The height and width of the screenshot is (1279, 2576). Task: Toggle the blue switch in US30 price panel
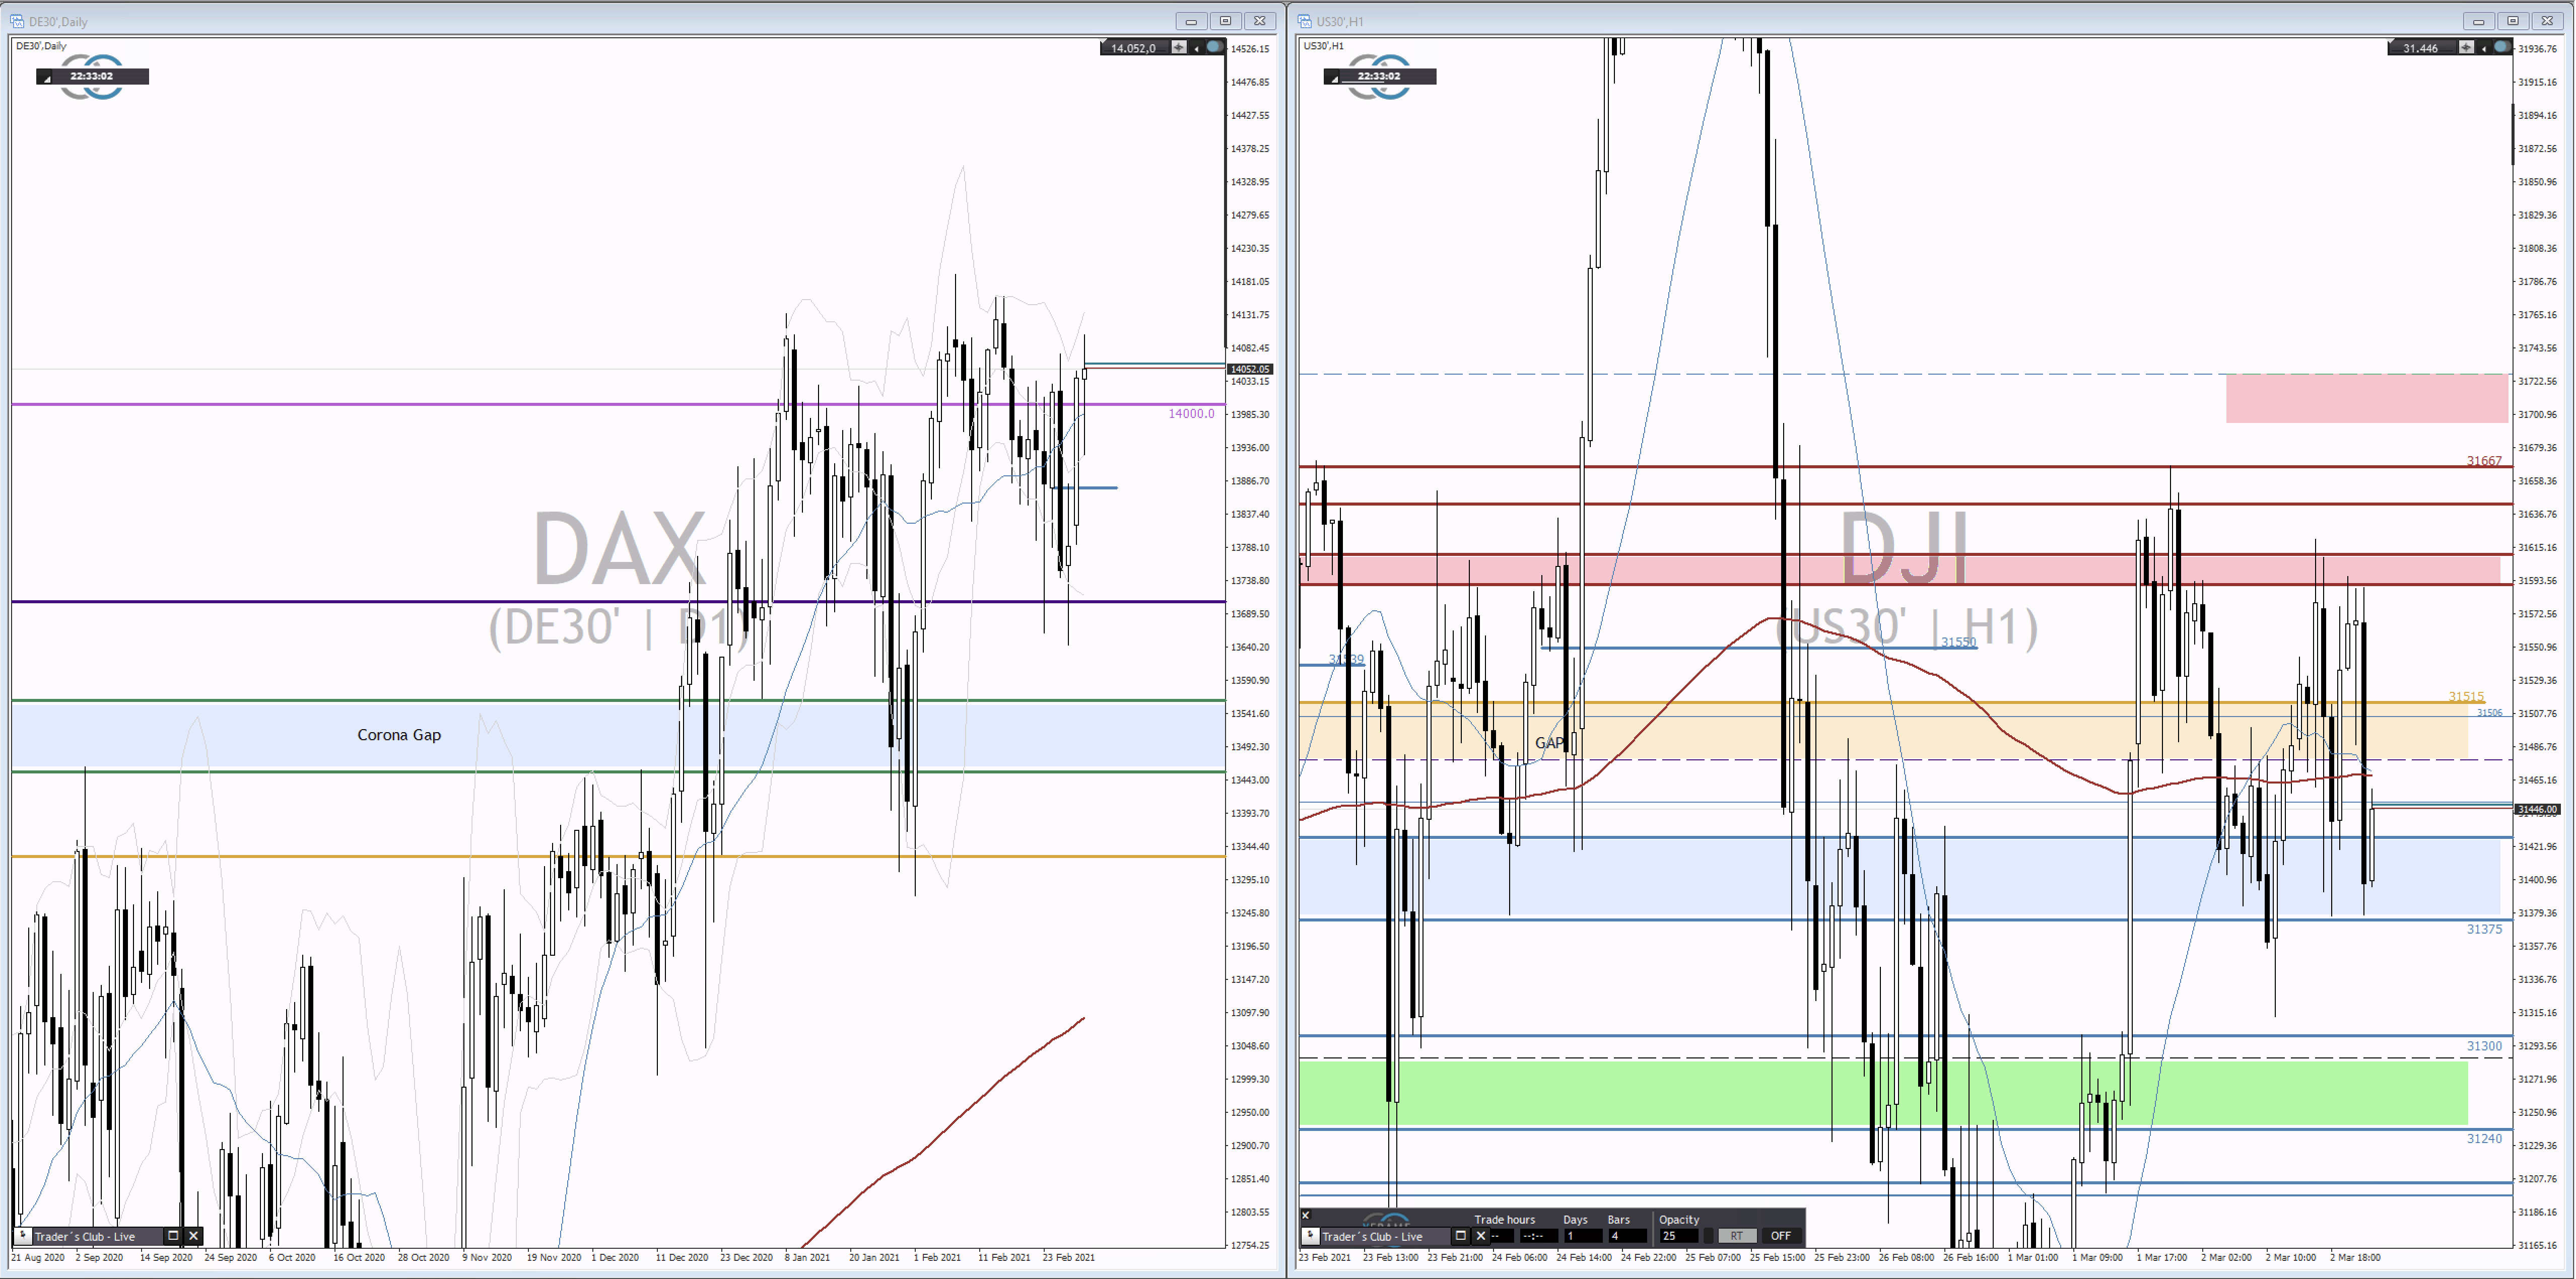(2502, 47)
